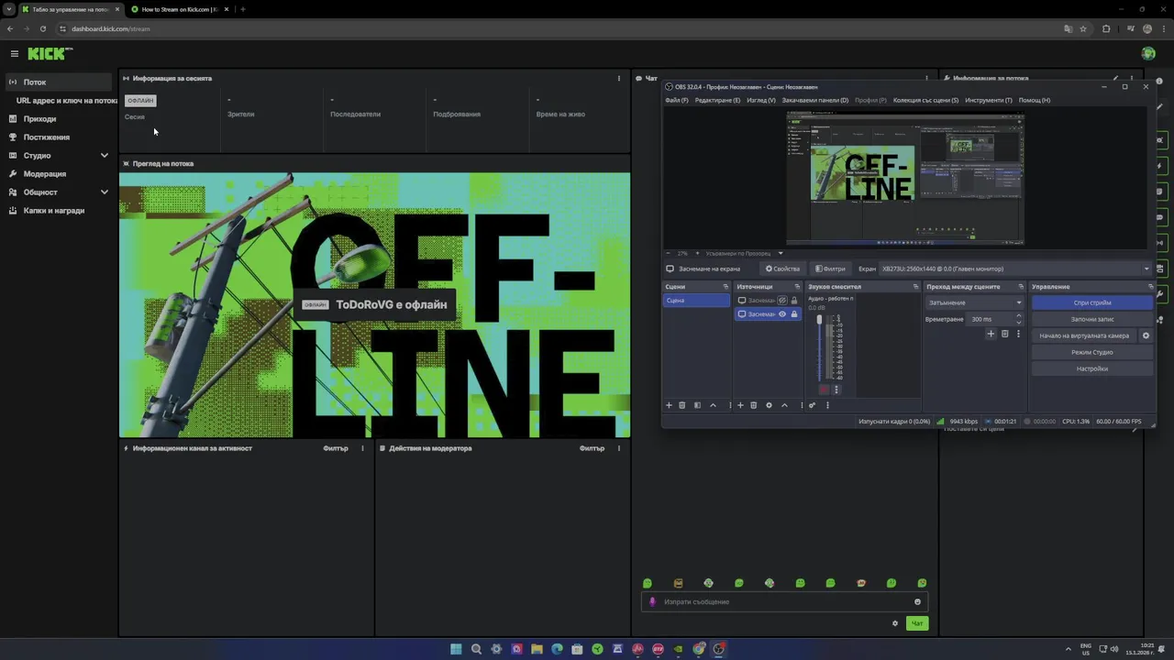Delete scene using trash icon
Image resolution: width=1174 pixels, height=660 pixels.
[x=682, y=405]
